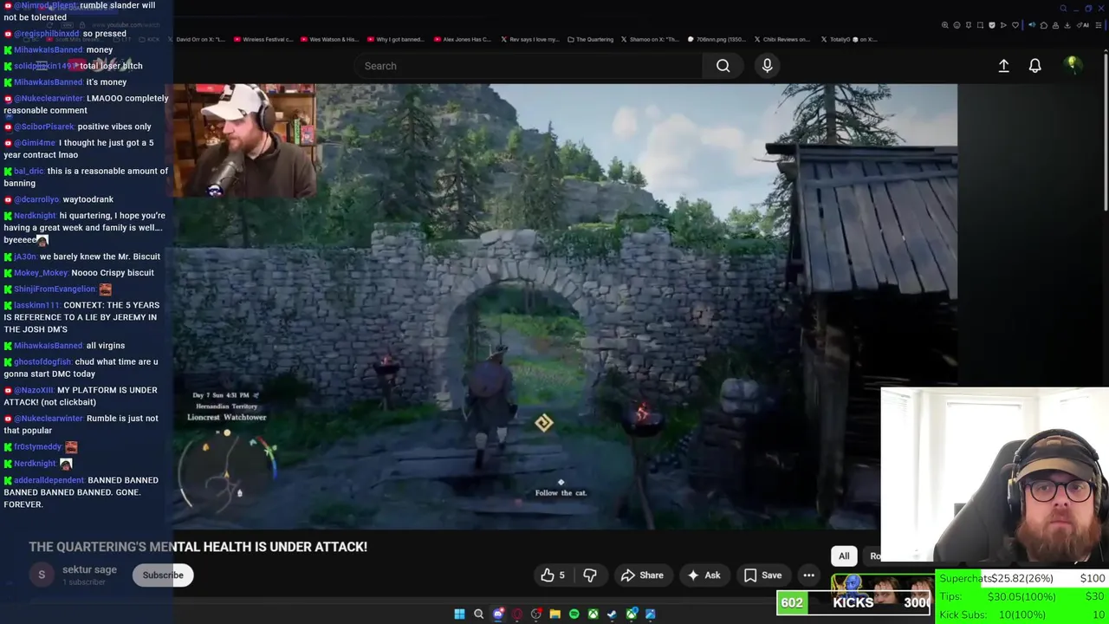This screenshot has height=624, width=1109.
Task: Share the video
Action: [642, 575]
